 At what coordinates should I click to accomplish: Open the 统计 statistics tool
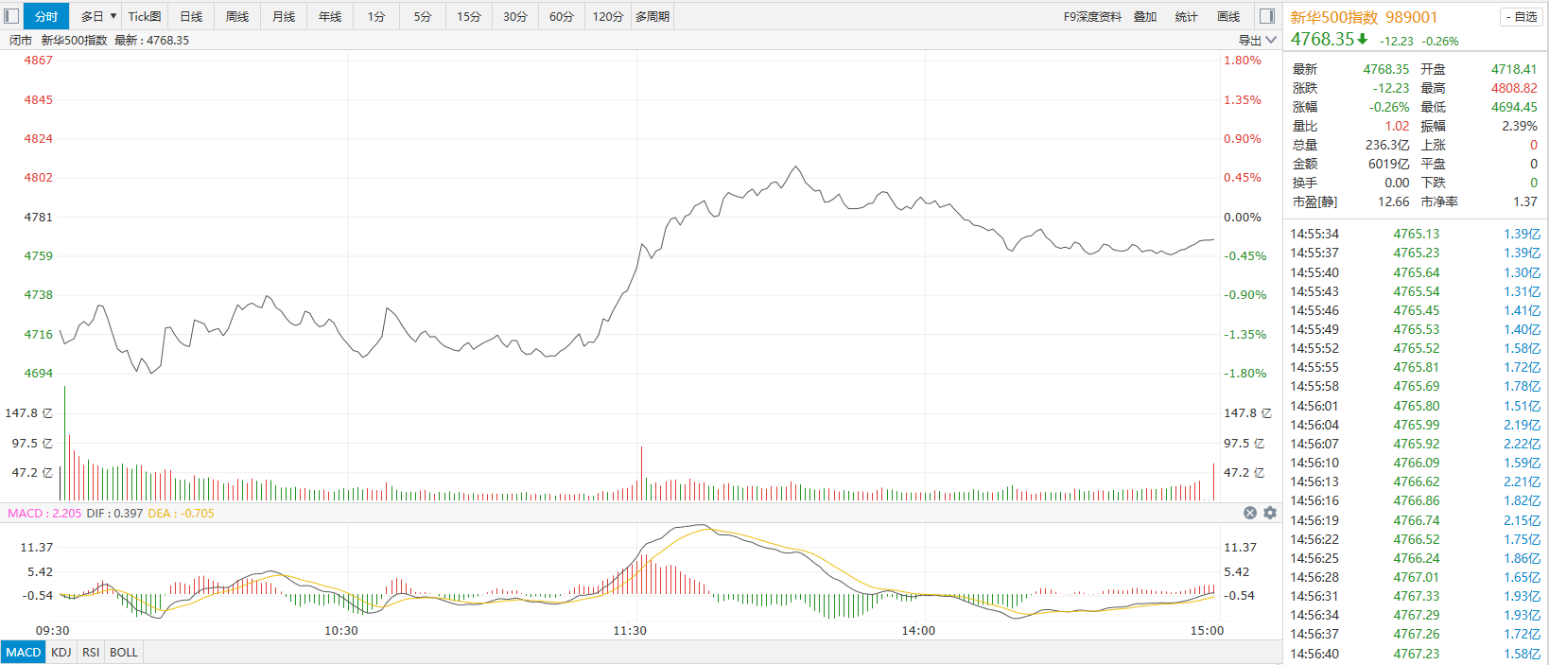coord(1187,16)
